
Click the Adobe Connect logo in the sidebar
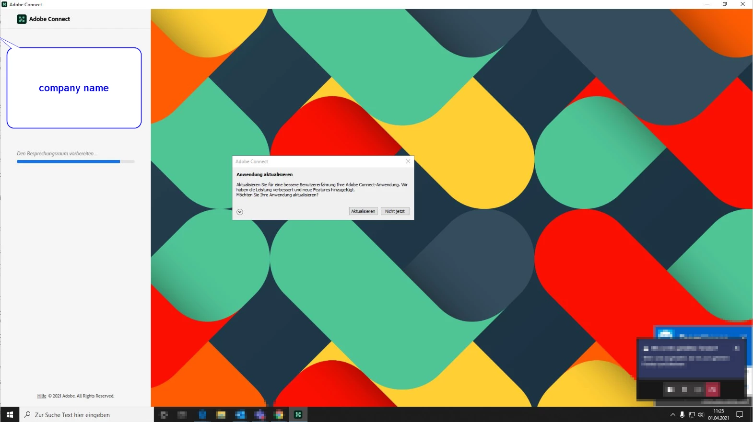point(22,19)
